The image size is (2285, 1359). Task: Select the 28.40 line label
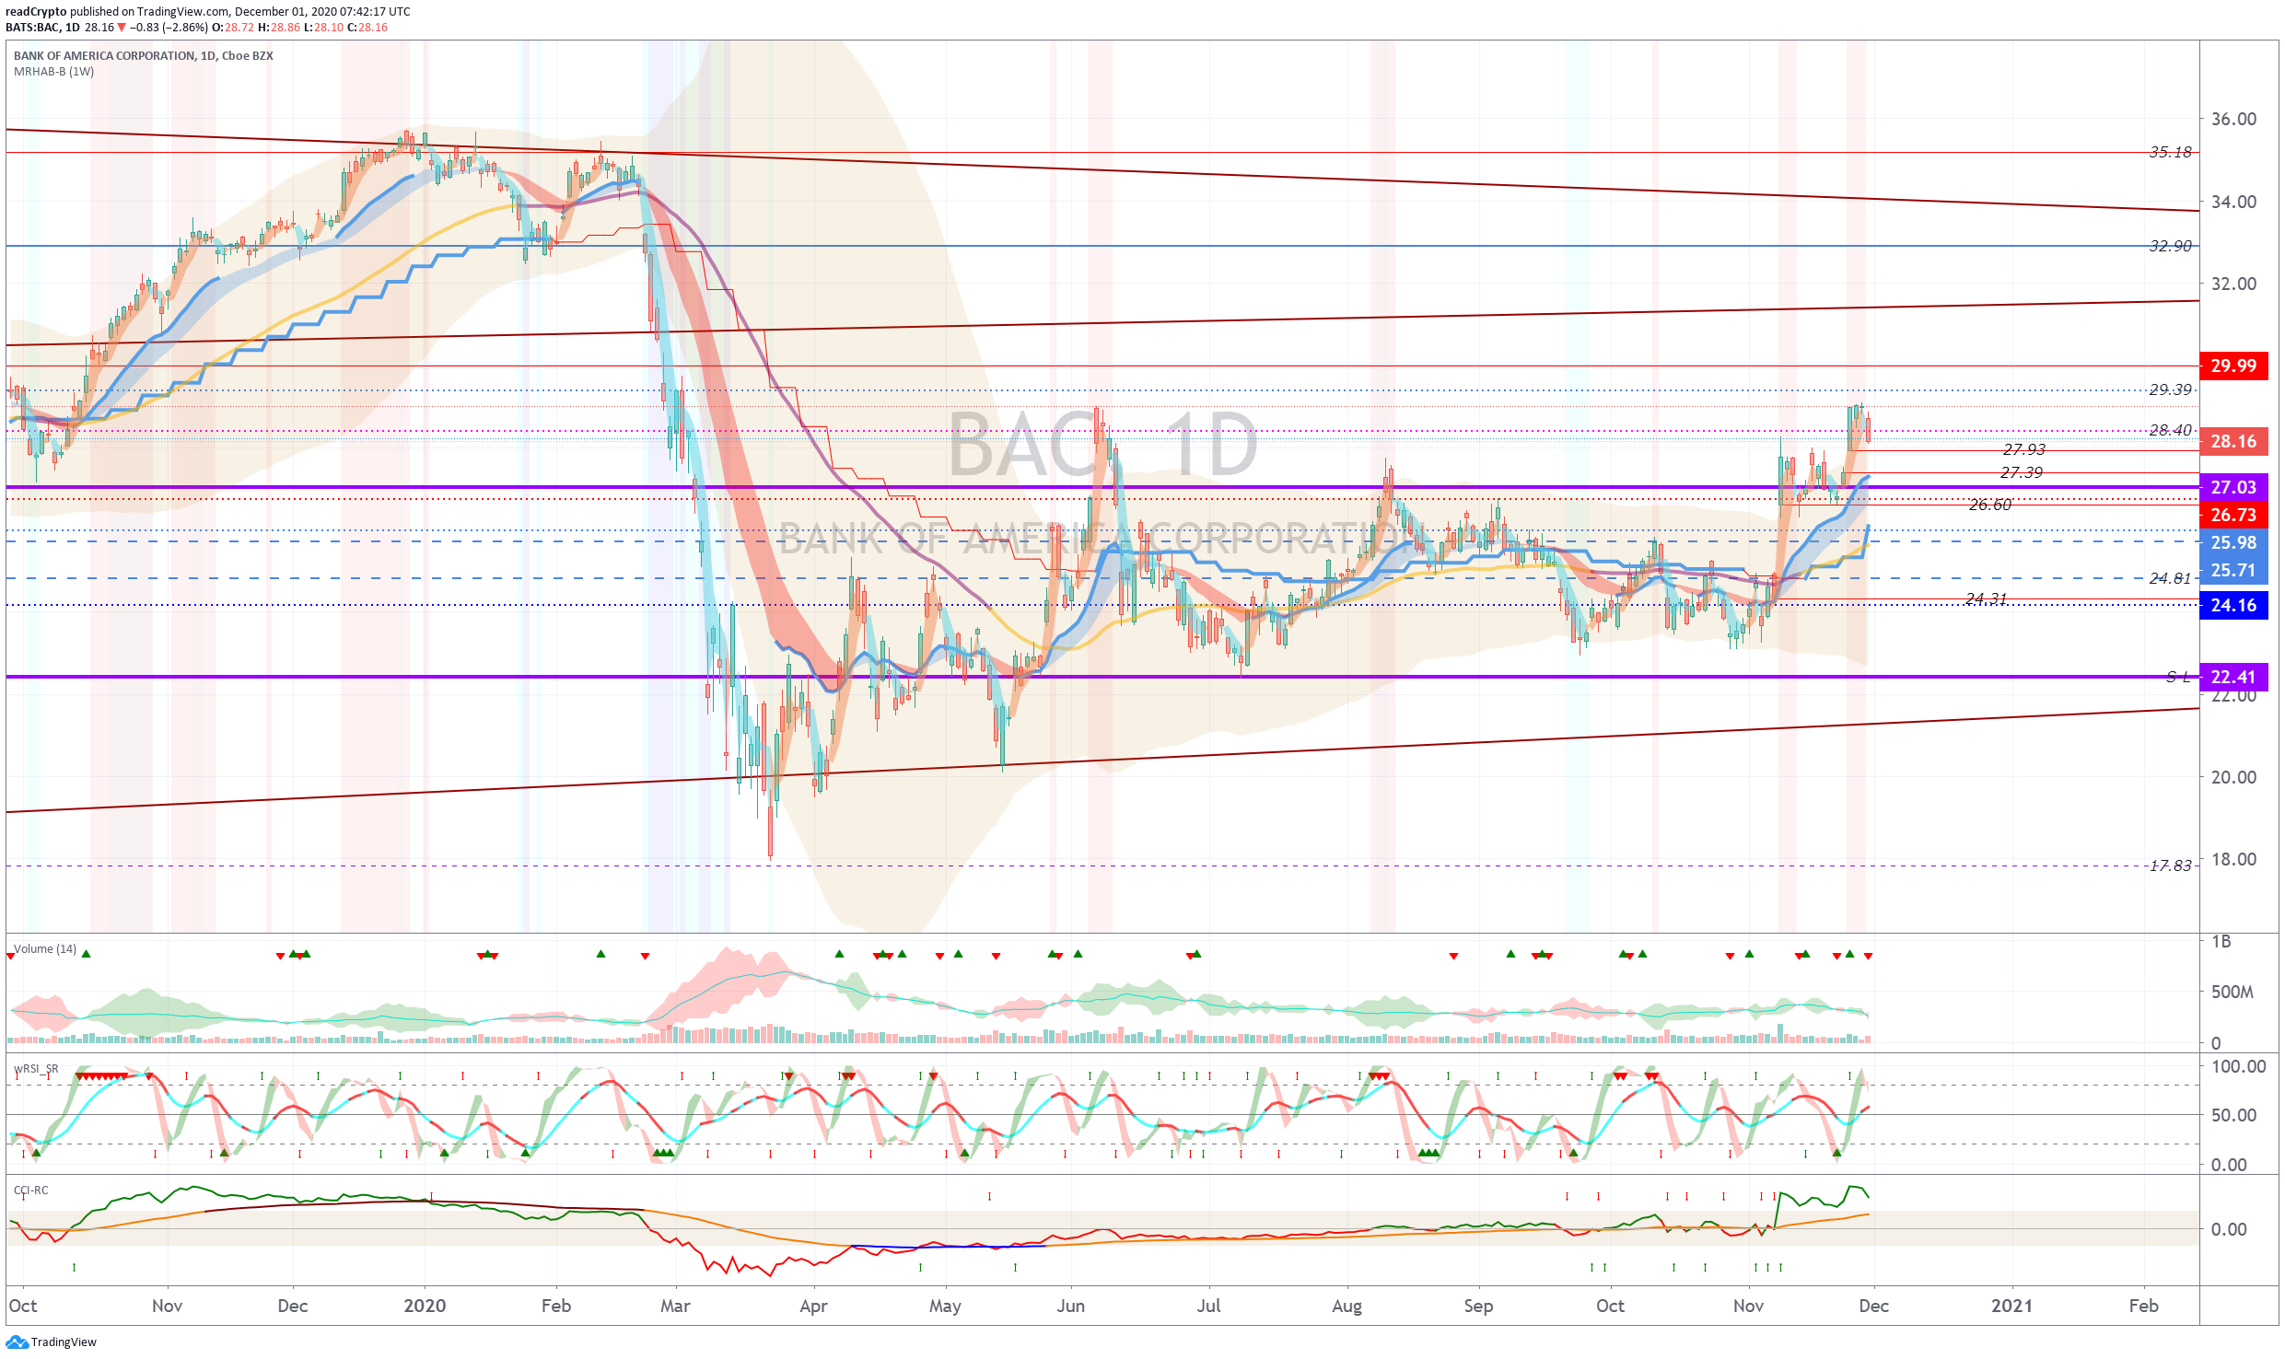point(2171,430)
